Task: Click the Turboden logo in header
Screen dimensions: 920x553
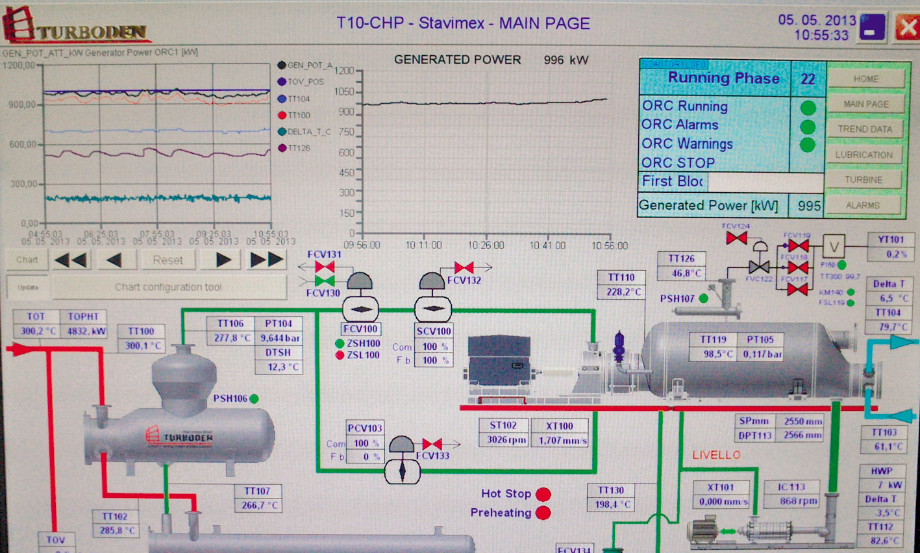Action: (77, 27)
